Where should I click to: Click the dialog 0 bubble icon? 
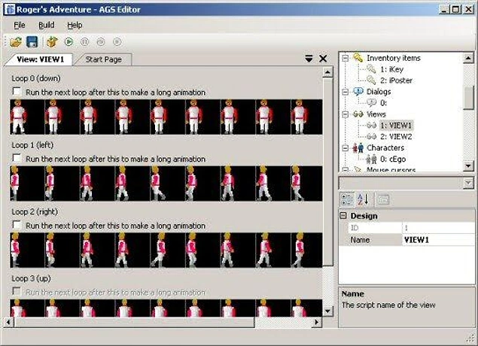coord(371,102)
